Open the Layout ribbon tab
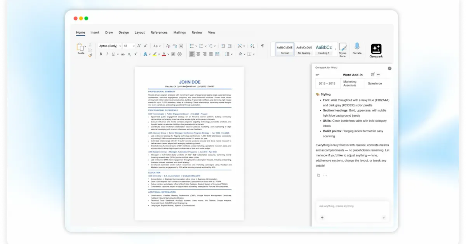 click(x=140, y=33)
